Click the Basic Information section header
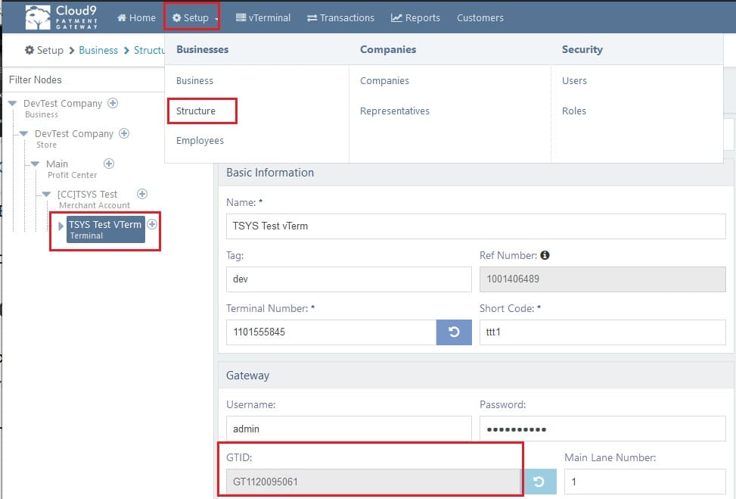Image resolution: width=736 pixels, height=499 pixels. (x=476, y=173)
